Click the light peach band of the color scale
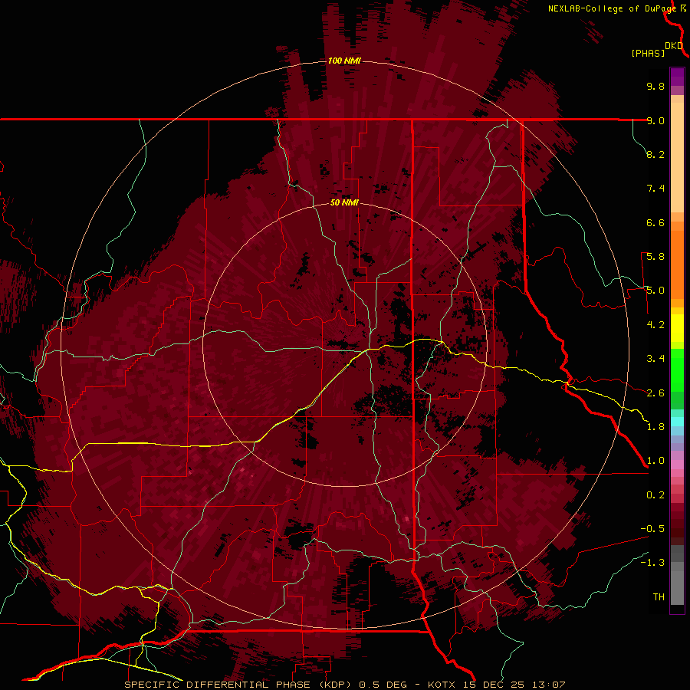 [x=677, y=157]
